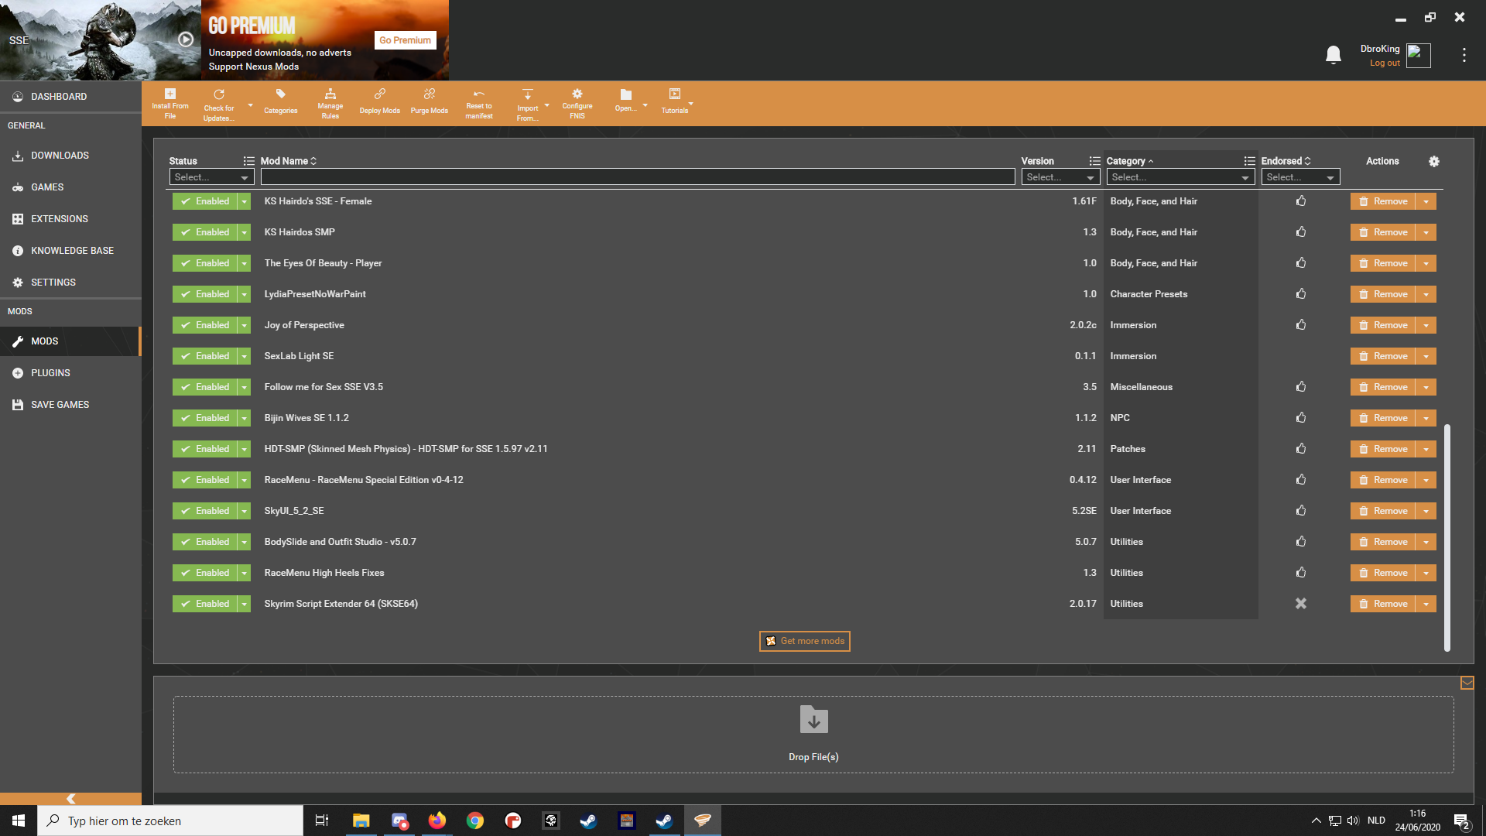Toggle Enabled for HDT-SMP mod

tap(205, 449)
